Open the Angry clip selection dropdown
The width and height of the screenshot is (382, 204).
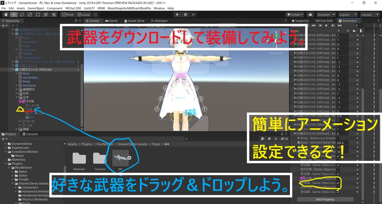pyautogui.click(x=315, y=31)
